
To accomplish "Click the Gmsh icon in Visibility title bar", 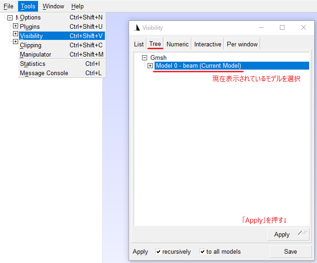I will tap(137, 27).
